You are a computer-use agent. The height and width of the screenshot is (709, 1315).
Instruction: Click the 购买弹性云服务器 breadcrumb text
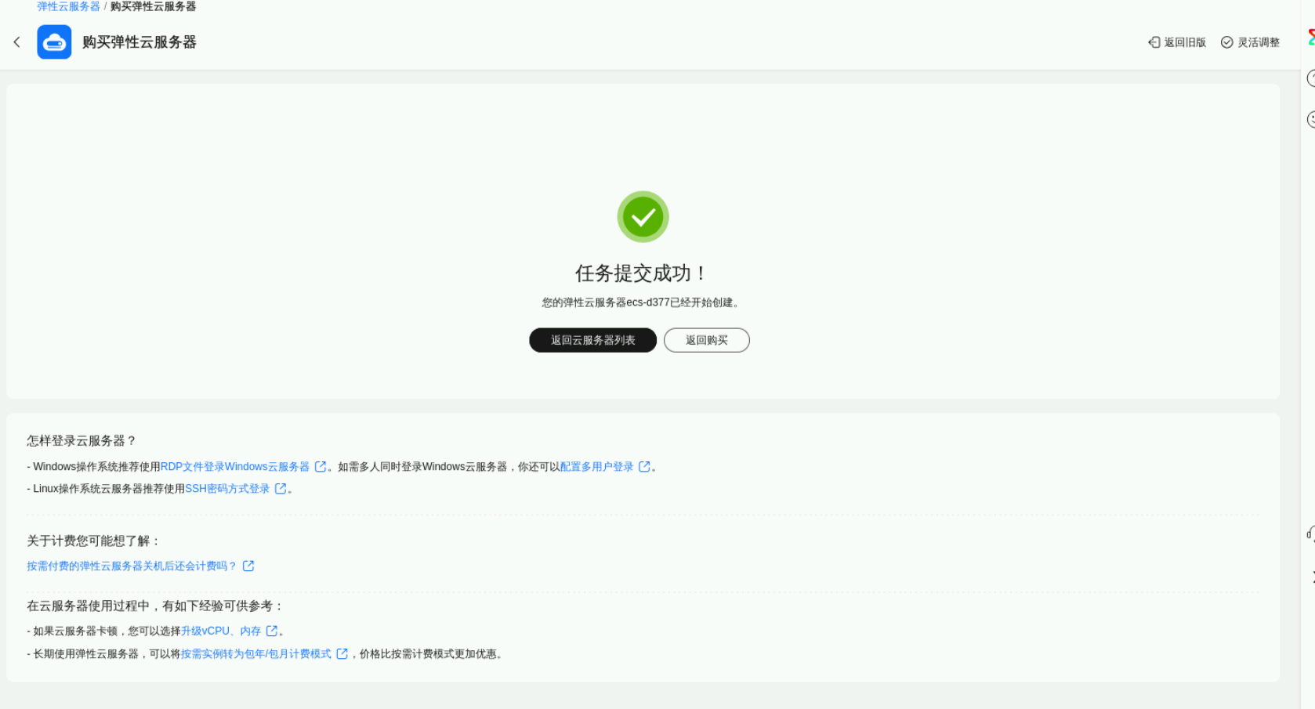(154, 6)
